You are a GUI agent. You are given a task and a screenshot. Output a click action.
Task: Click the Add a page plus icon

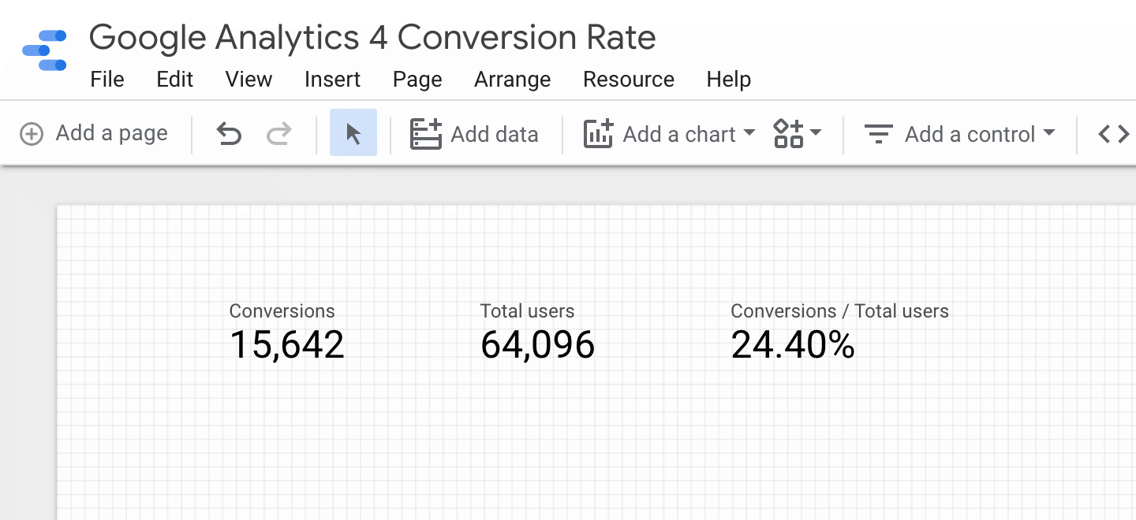pyautogui.click(x=32, y=133)
